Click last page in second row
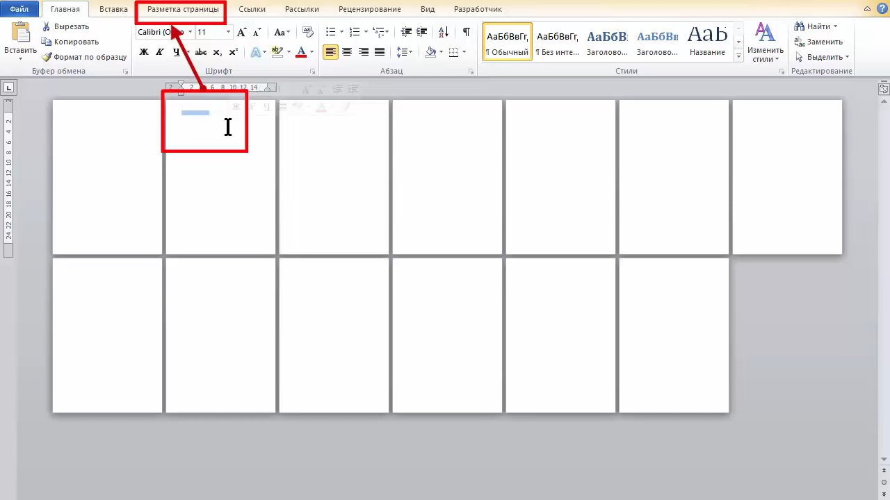Image resolution: width=890 pixels, height=500 pixels. tap(674, 335)
